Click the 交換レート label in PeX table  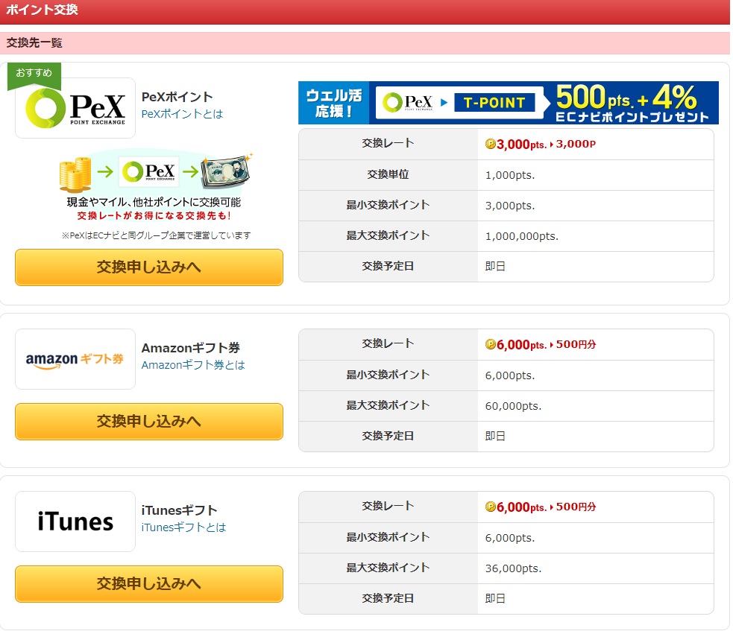coord(388,143)
